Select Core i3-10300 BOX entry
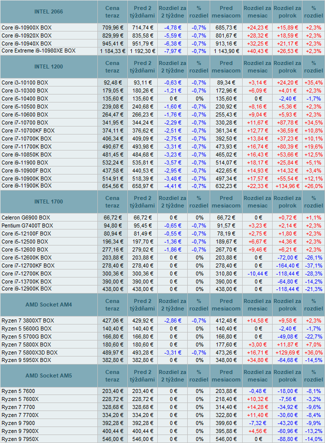The image size is (325, 443). click(x=25, y=90)
